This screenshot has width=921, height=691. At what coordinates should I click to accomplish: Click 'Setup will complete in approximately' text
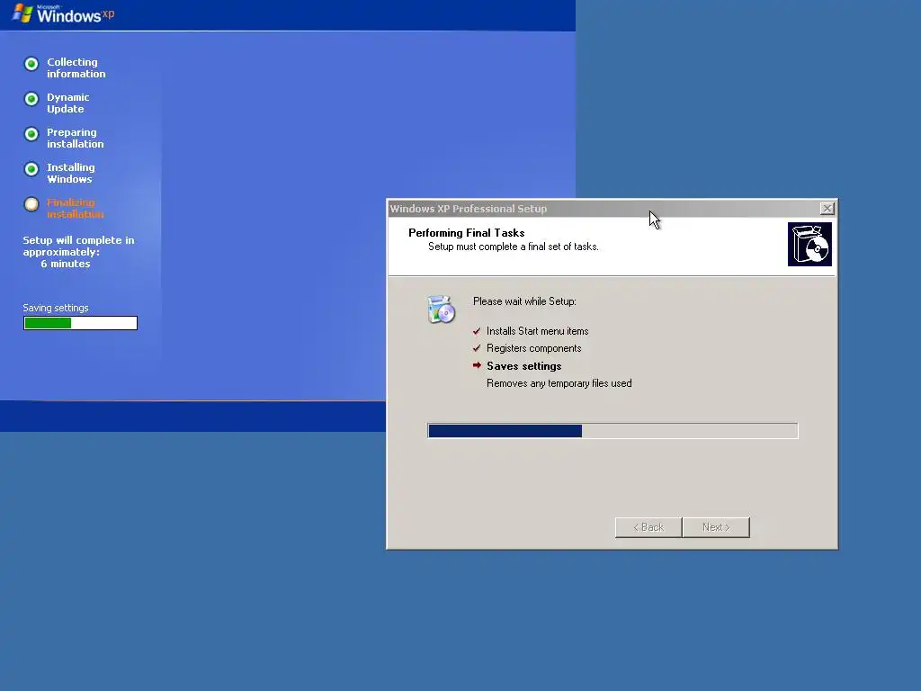[x=79, y=247]
